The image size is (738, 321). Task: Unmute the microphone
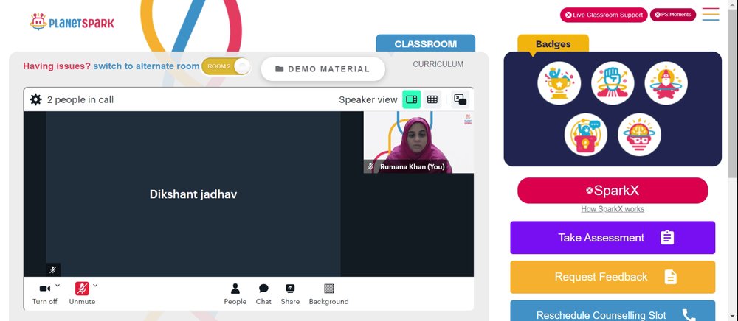82,294
